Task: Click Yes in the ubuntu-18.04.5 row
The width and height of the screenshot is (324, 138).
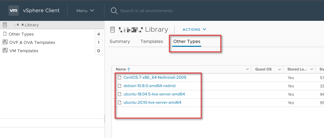Action: [x=291, y=94]
